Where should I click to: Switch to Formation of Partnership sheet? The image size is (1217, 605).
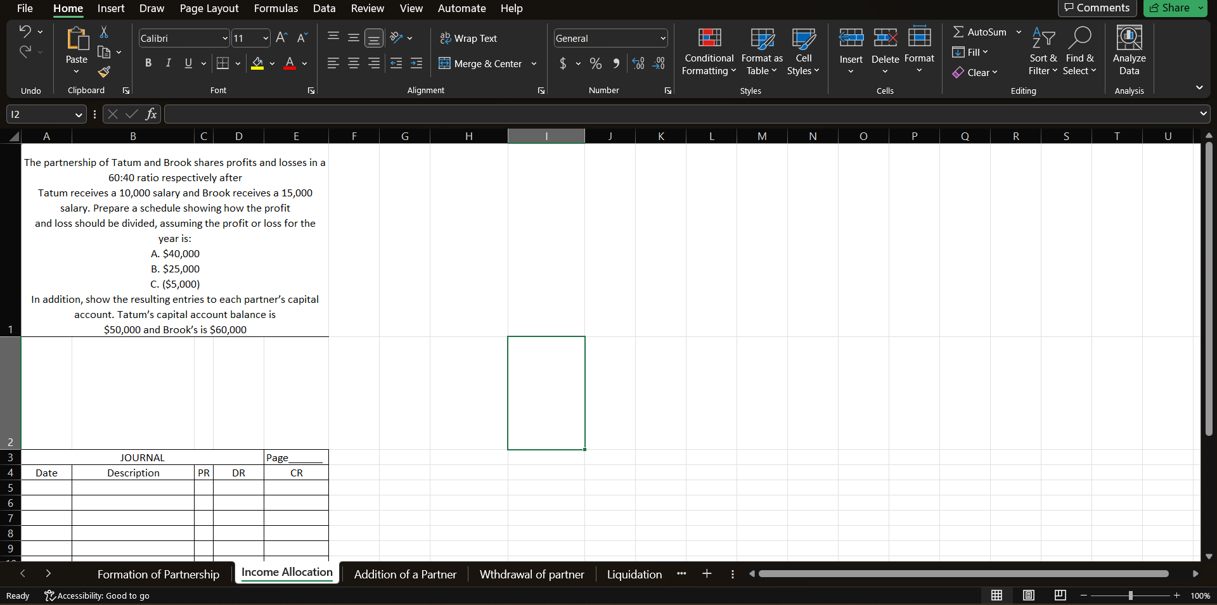tap(158, 575)
